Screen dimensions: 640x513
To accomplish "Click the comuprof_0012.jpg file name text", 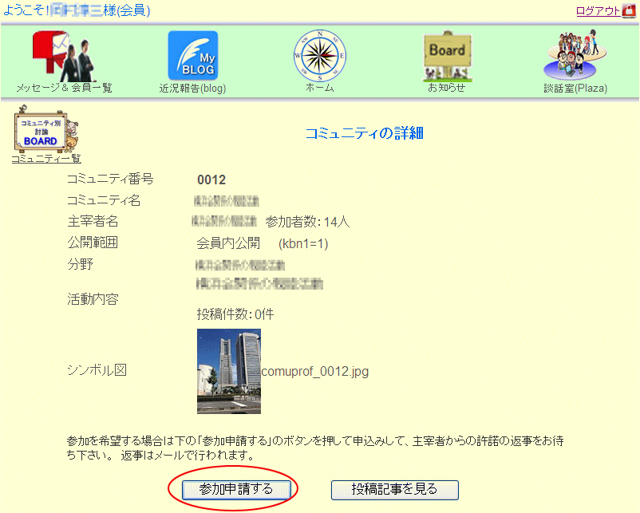I will click(314, 372).
